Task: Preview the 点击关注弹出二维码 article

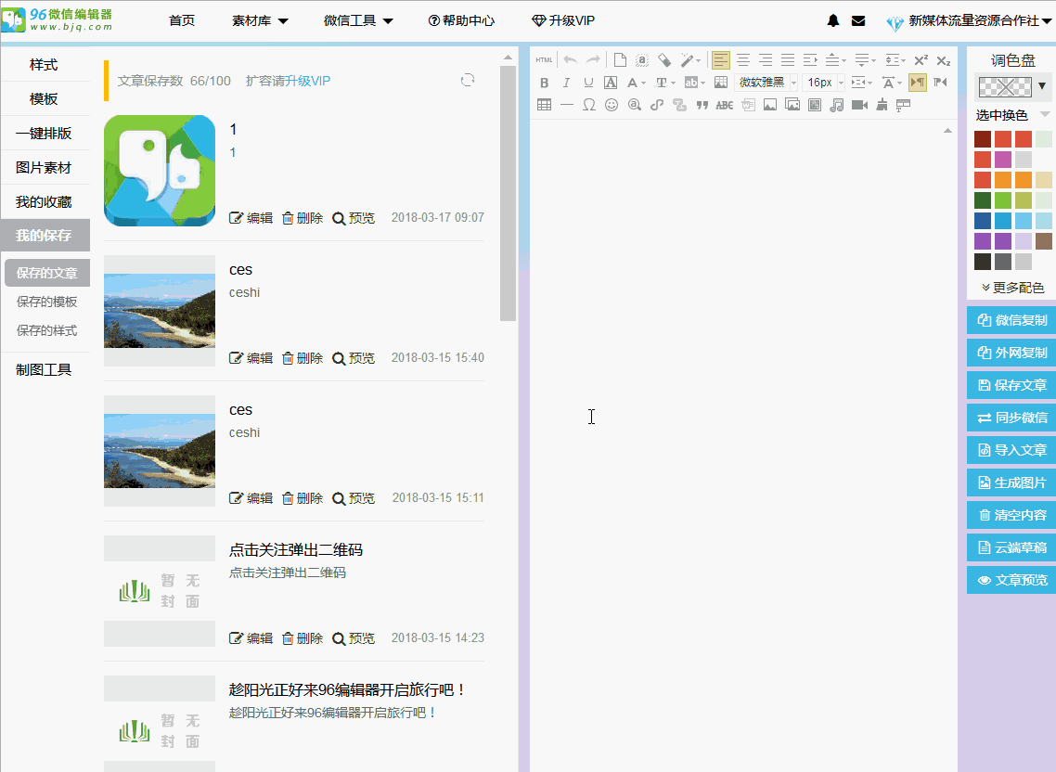Action: pos(354,638)
